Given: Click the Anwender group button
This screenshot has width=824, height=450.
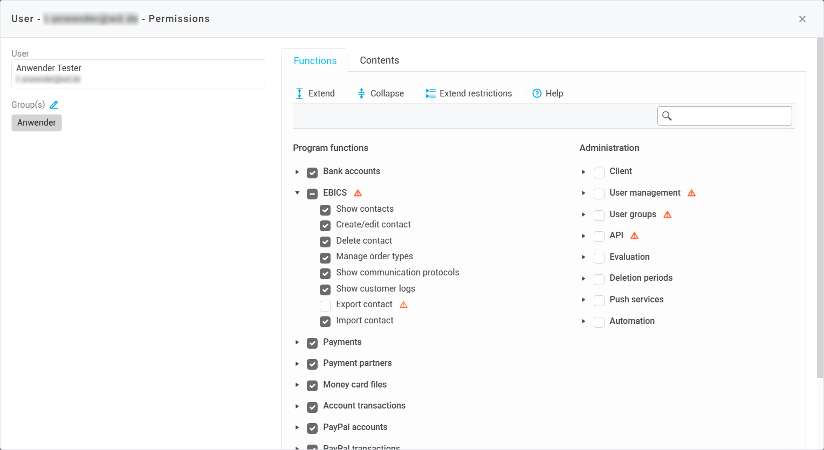Looking at the screenshot, I should pos(37,123).
